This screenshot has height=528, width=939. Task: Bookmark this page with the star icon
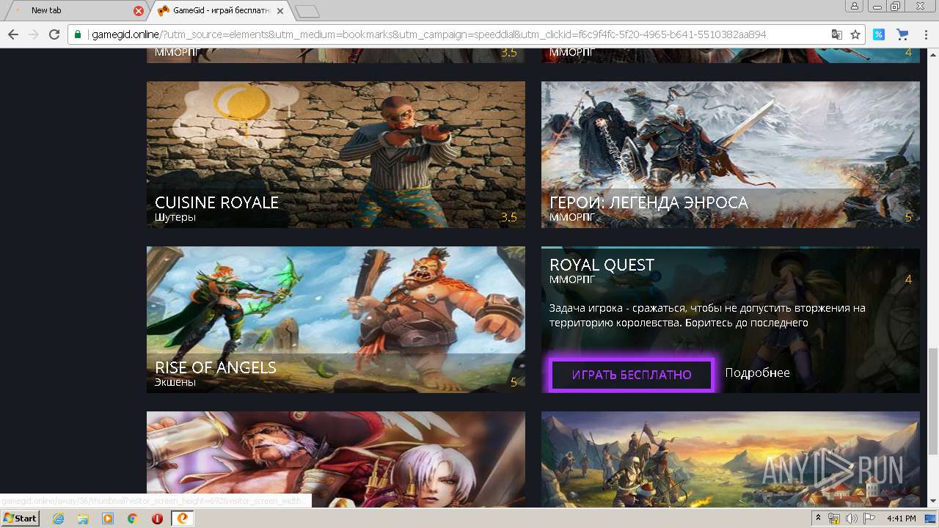(855, 34)
